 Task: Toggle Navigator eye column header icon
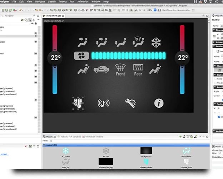click(32, 23)
